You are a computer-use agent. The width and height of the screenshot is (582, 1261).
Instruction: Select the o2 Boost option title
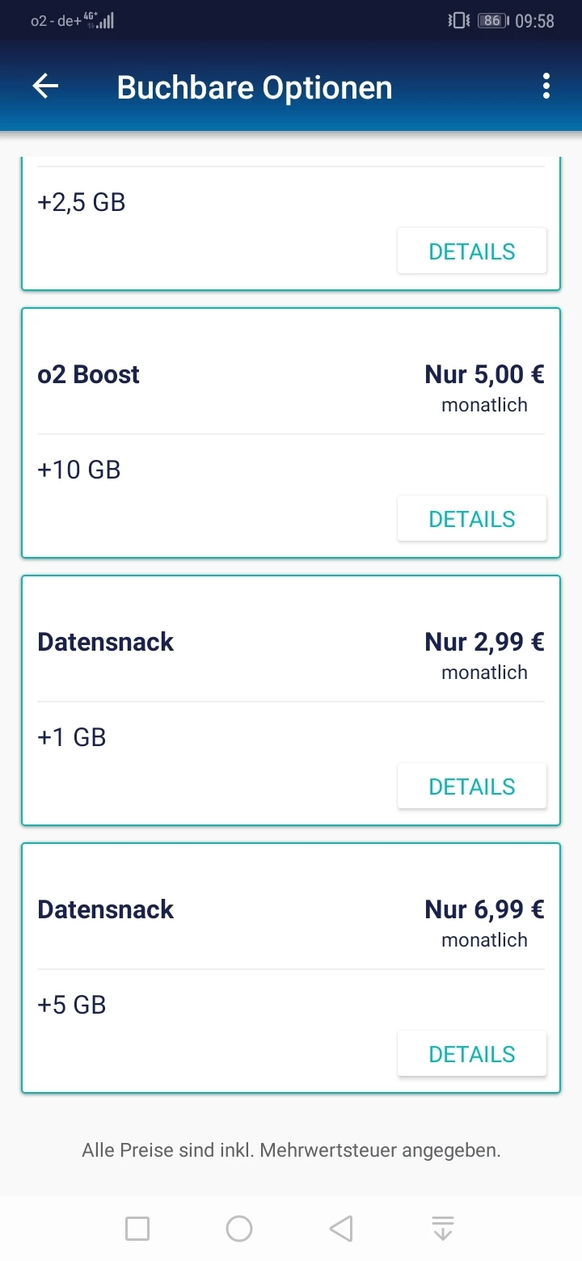coord(89,374)
